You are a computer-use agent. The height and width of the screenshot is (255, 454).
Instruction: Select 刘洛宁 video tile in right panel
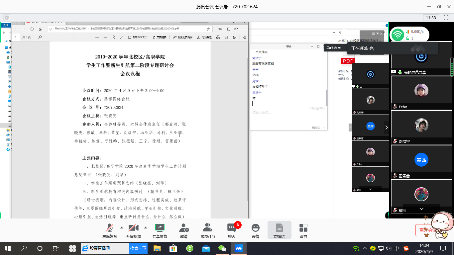(x=421, y=127)
